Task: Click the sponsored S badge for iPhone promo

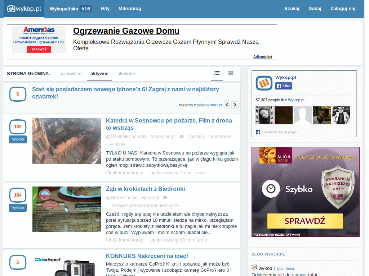Action: (x=18, y=94)
